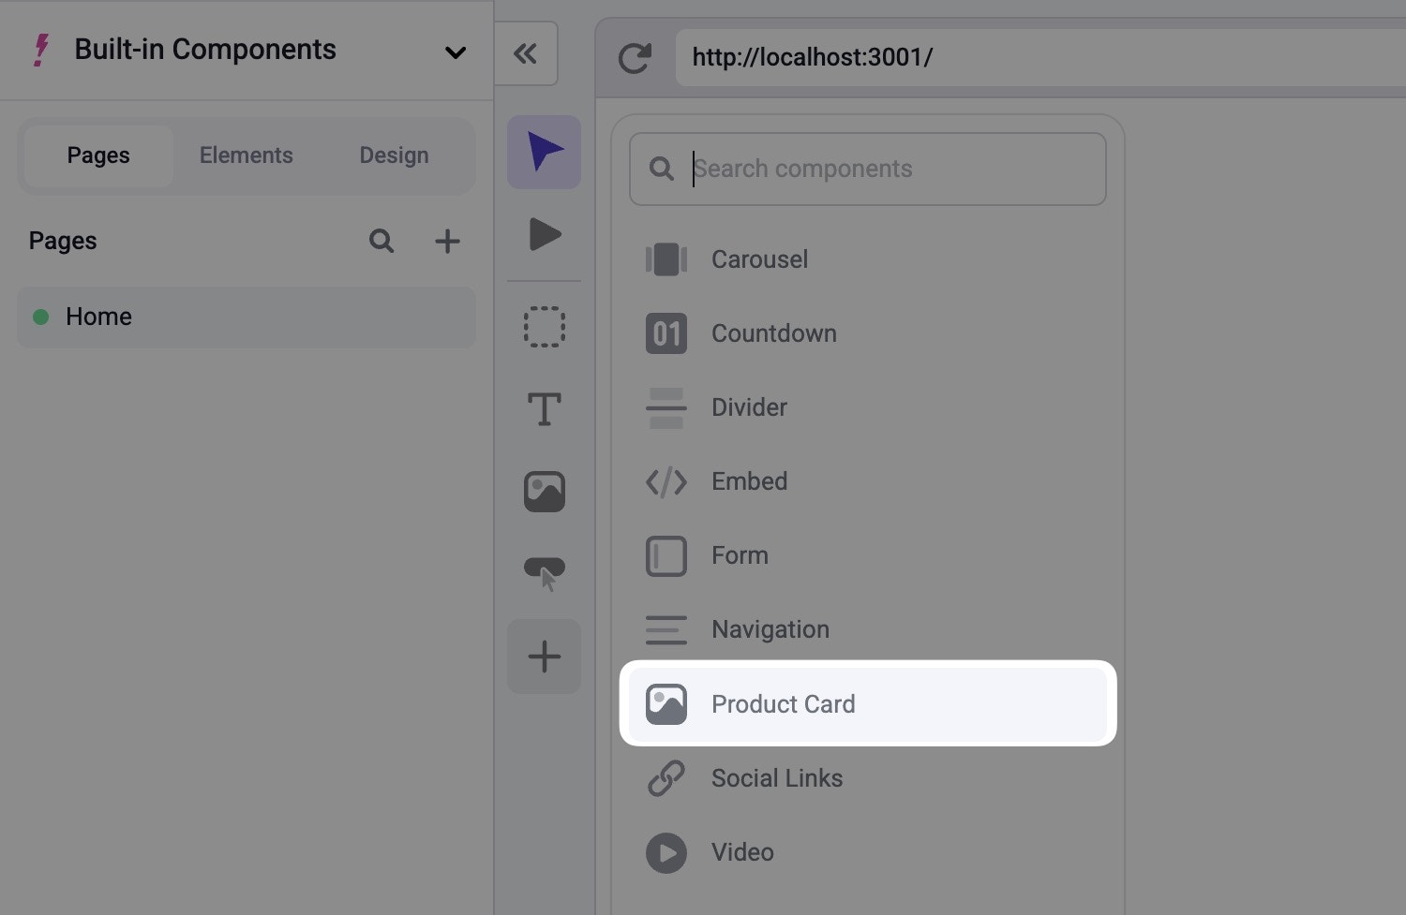
Task: Click the search icon in Pages panel
Action: click(381, 241)
